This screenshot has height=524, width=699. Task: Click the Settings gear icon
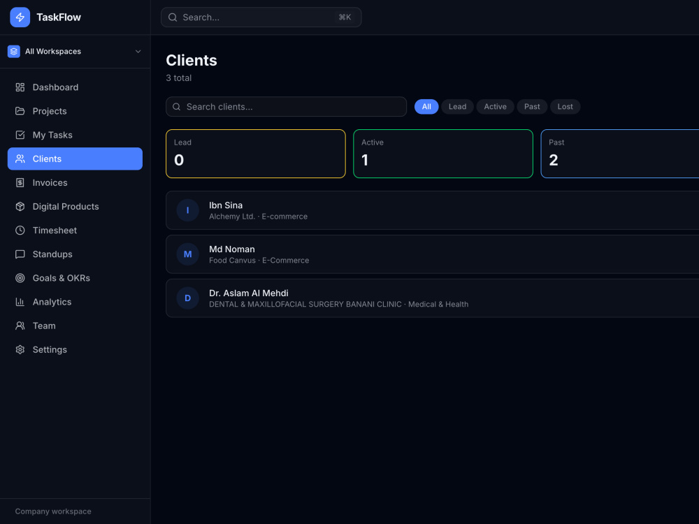20,350
